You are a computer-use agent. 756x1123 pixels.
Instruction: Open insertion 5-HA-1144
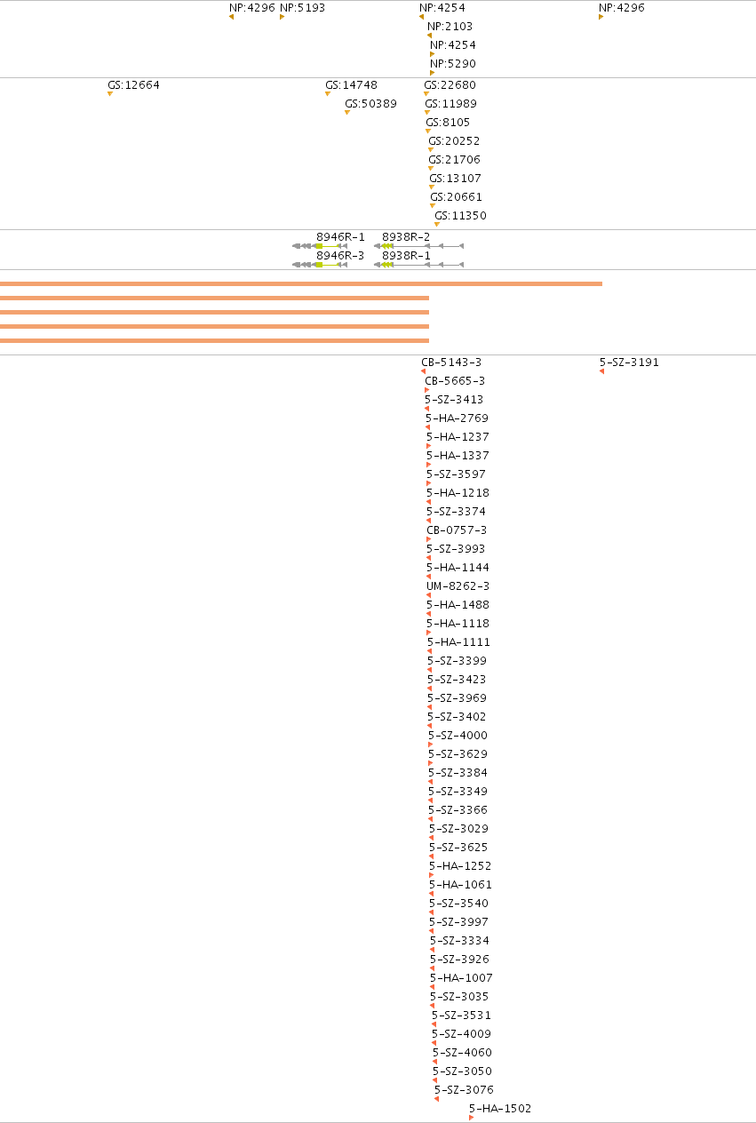(458, 569)
